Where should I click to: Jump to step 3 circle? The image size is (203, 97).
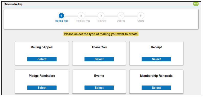click(101, 16)
